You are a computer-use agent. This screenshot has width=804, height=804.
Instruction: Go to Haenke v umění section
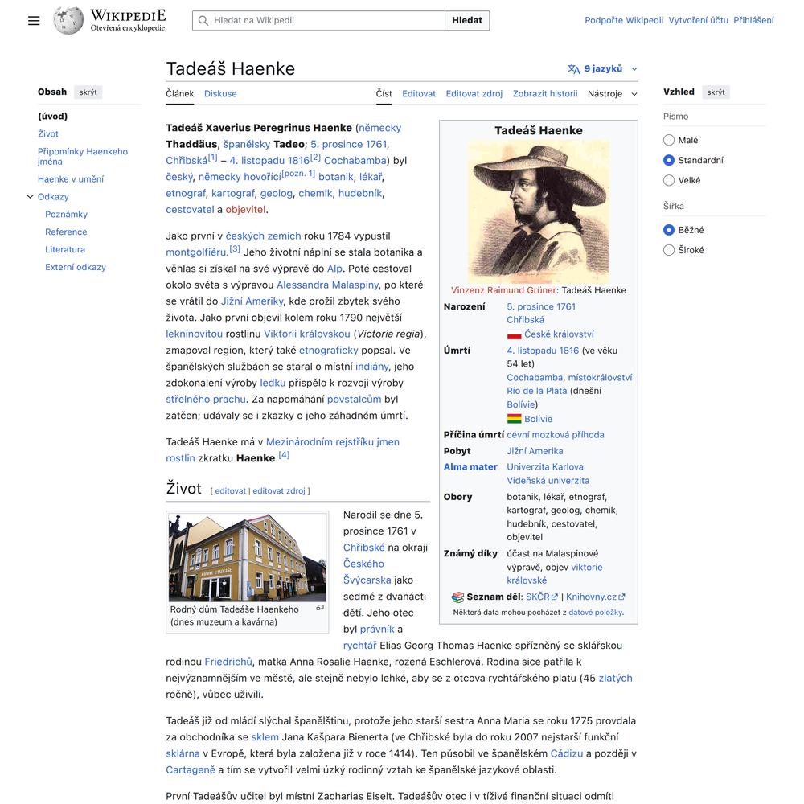[71, 179]
